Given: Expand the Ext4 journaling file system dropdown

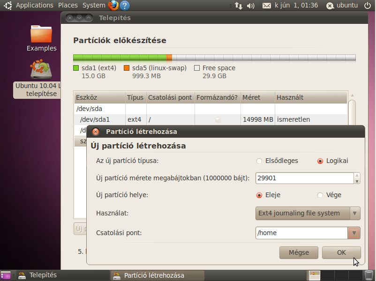Looking at the screenshot, I should [x=308, y=213].
